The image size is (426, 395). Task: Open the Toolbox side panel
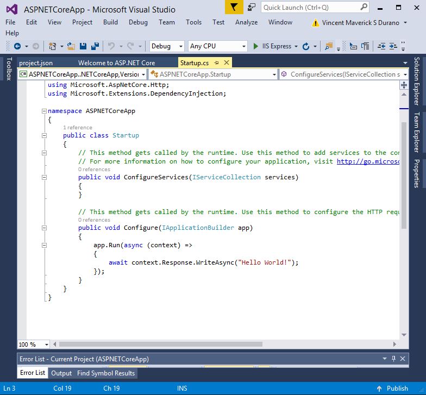click(x=9, y=68)
